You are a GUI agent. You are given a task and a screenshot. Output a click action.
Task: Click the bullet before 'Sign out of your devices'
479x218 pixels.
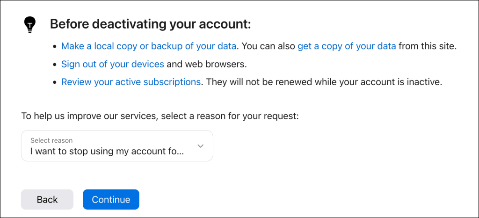[x=55, y=65]
